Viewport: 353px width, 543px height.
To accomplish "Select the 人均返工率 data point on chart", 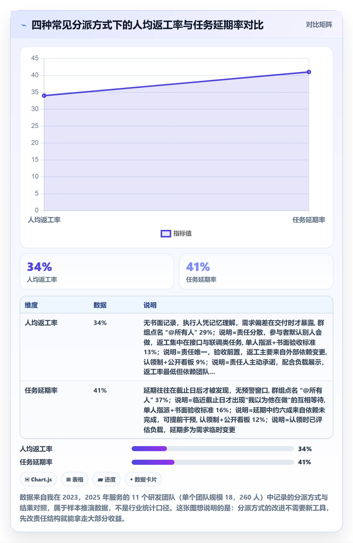I will tap(44, 96).
